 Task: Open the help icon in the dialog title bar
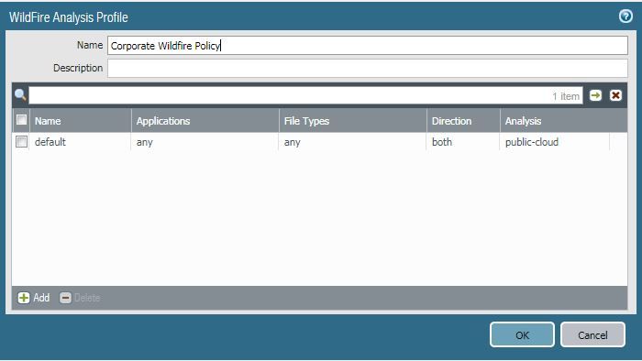(625, 16)
